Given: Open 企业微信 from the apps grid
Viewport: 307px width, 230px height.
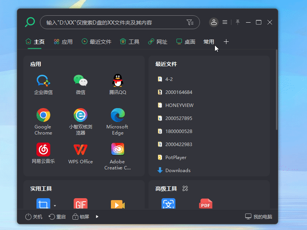Looking at the screenshot, I should point(43,81).
